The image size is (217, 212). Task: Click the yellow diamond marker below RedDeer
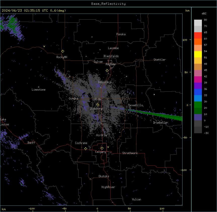(x=107, y=71)
